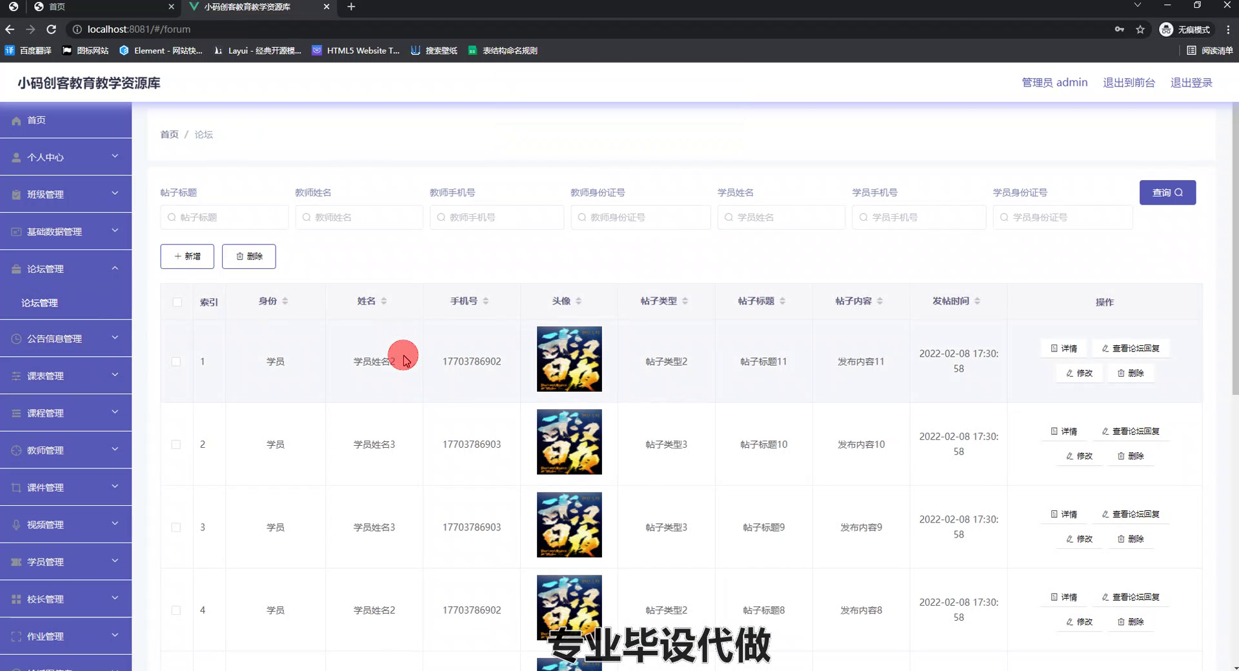Click the password key icon in address bar
The width and height of the screenshot is (1239, 671).
coord(1120,29)
